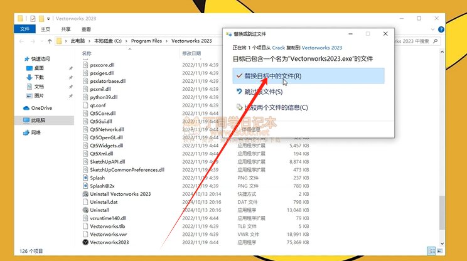Click the Explorer help question mark icon
This screenshot has width=467, height=261.
[441, 29]
